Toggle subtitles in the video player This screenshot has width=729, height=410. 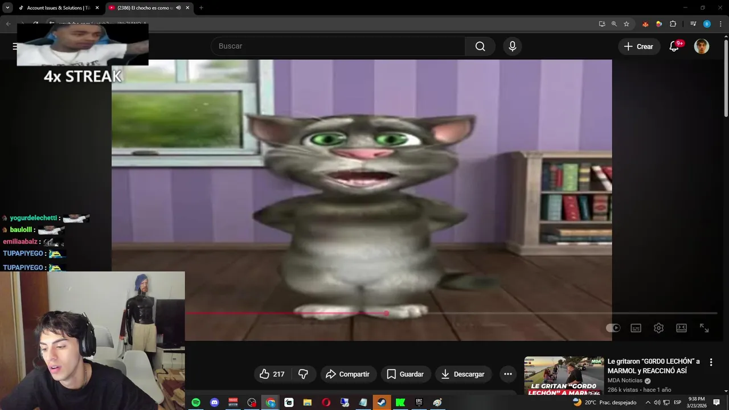click(636, 328)
